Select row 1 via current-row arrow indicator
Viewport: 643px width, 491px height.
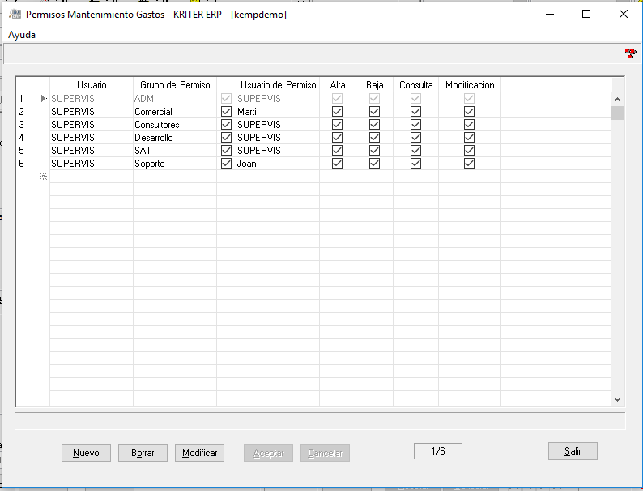pyautogui.click(x=43, y=99)
